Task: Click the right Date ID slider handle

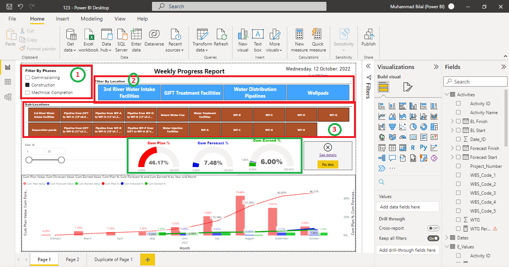Action: [x=61, y=160]
